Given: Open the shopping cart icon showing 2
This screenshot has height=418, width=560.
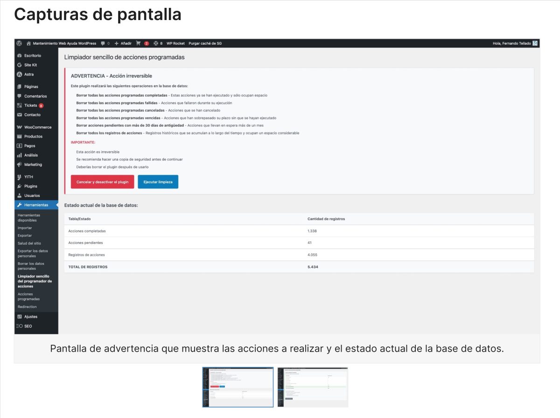Looking at the screenshot, I should coord(140,43).
